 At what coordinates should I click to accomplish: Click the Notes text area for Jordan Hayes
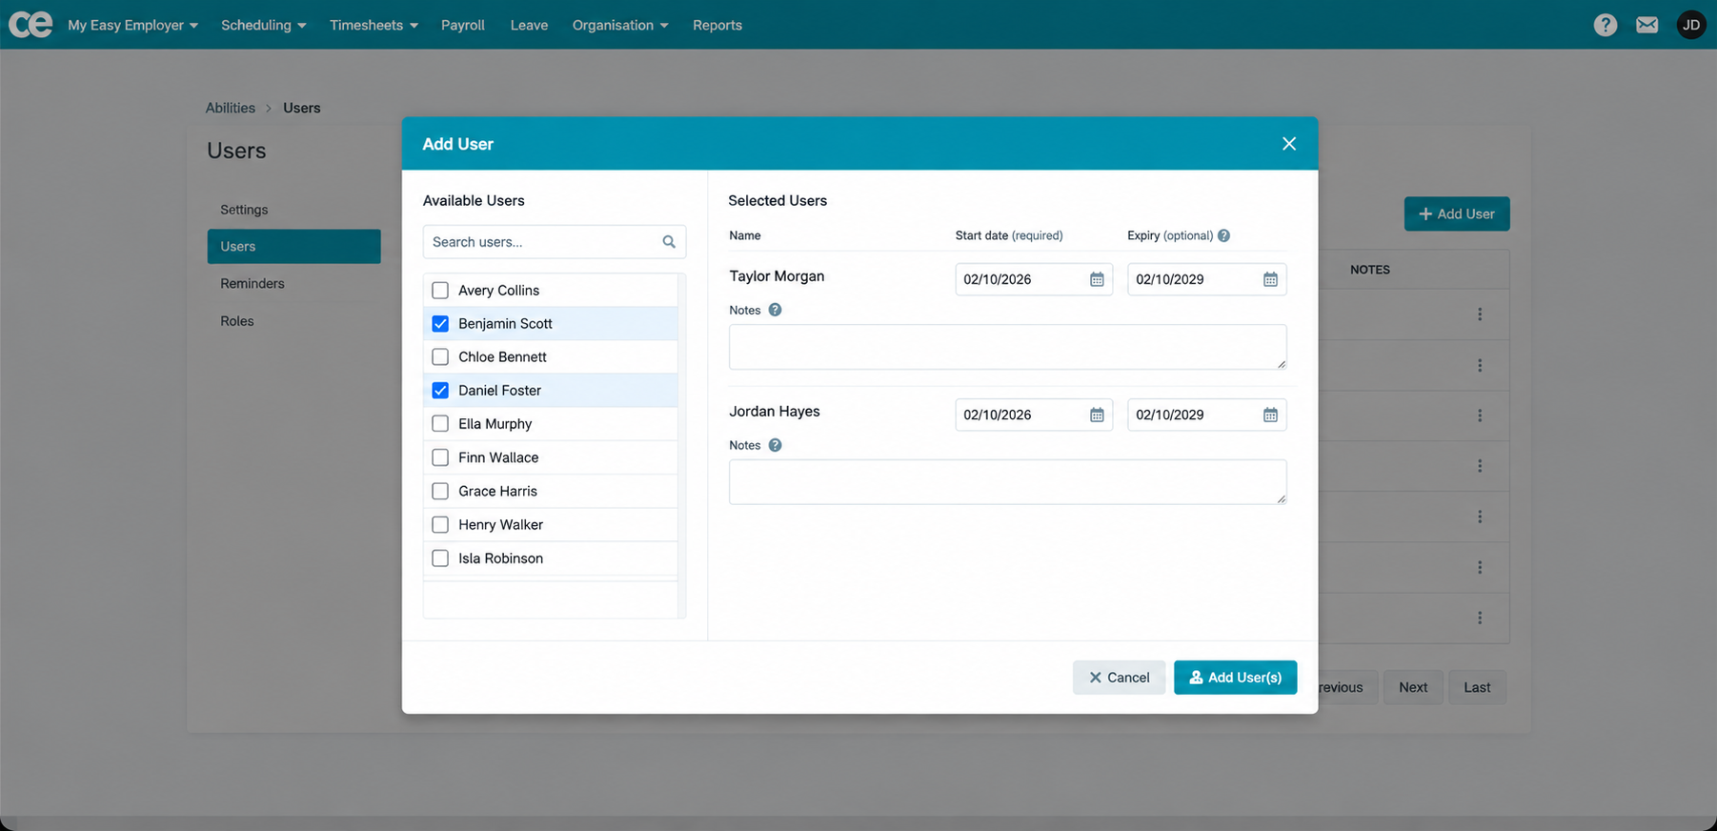(1007, 482)
